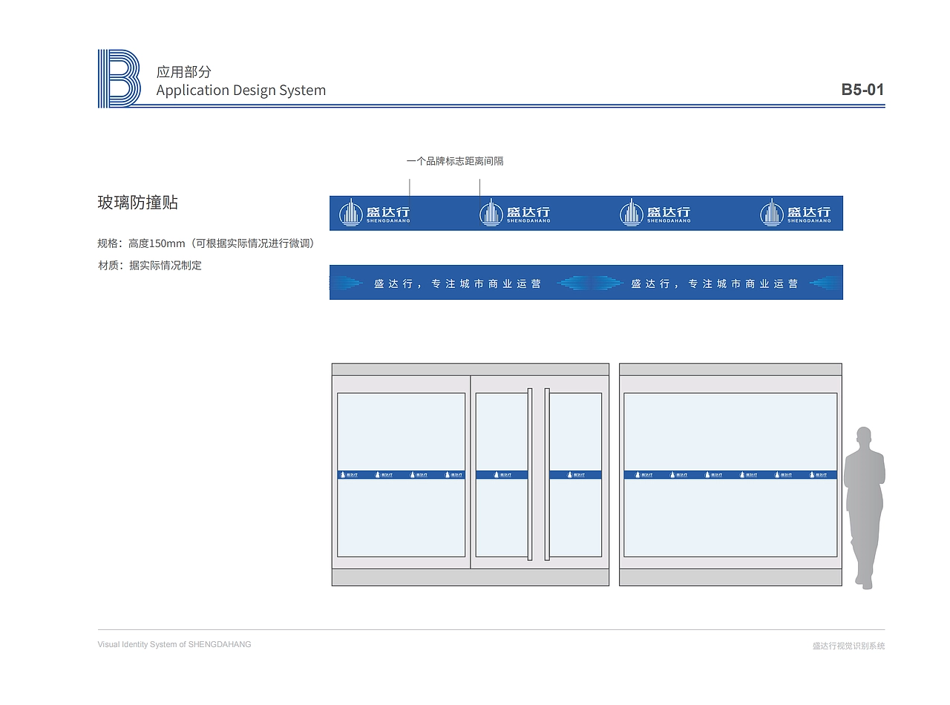
Task: Click the grey human silhouette figure
Action: (x=865, y=508)
